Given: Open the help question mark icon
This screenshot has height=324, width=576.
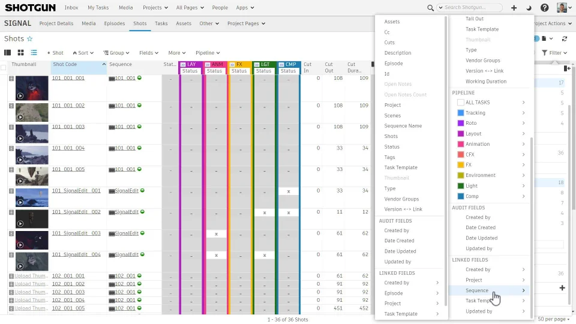Looking at the screenshot, I should 544,8.
